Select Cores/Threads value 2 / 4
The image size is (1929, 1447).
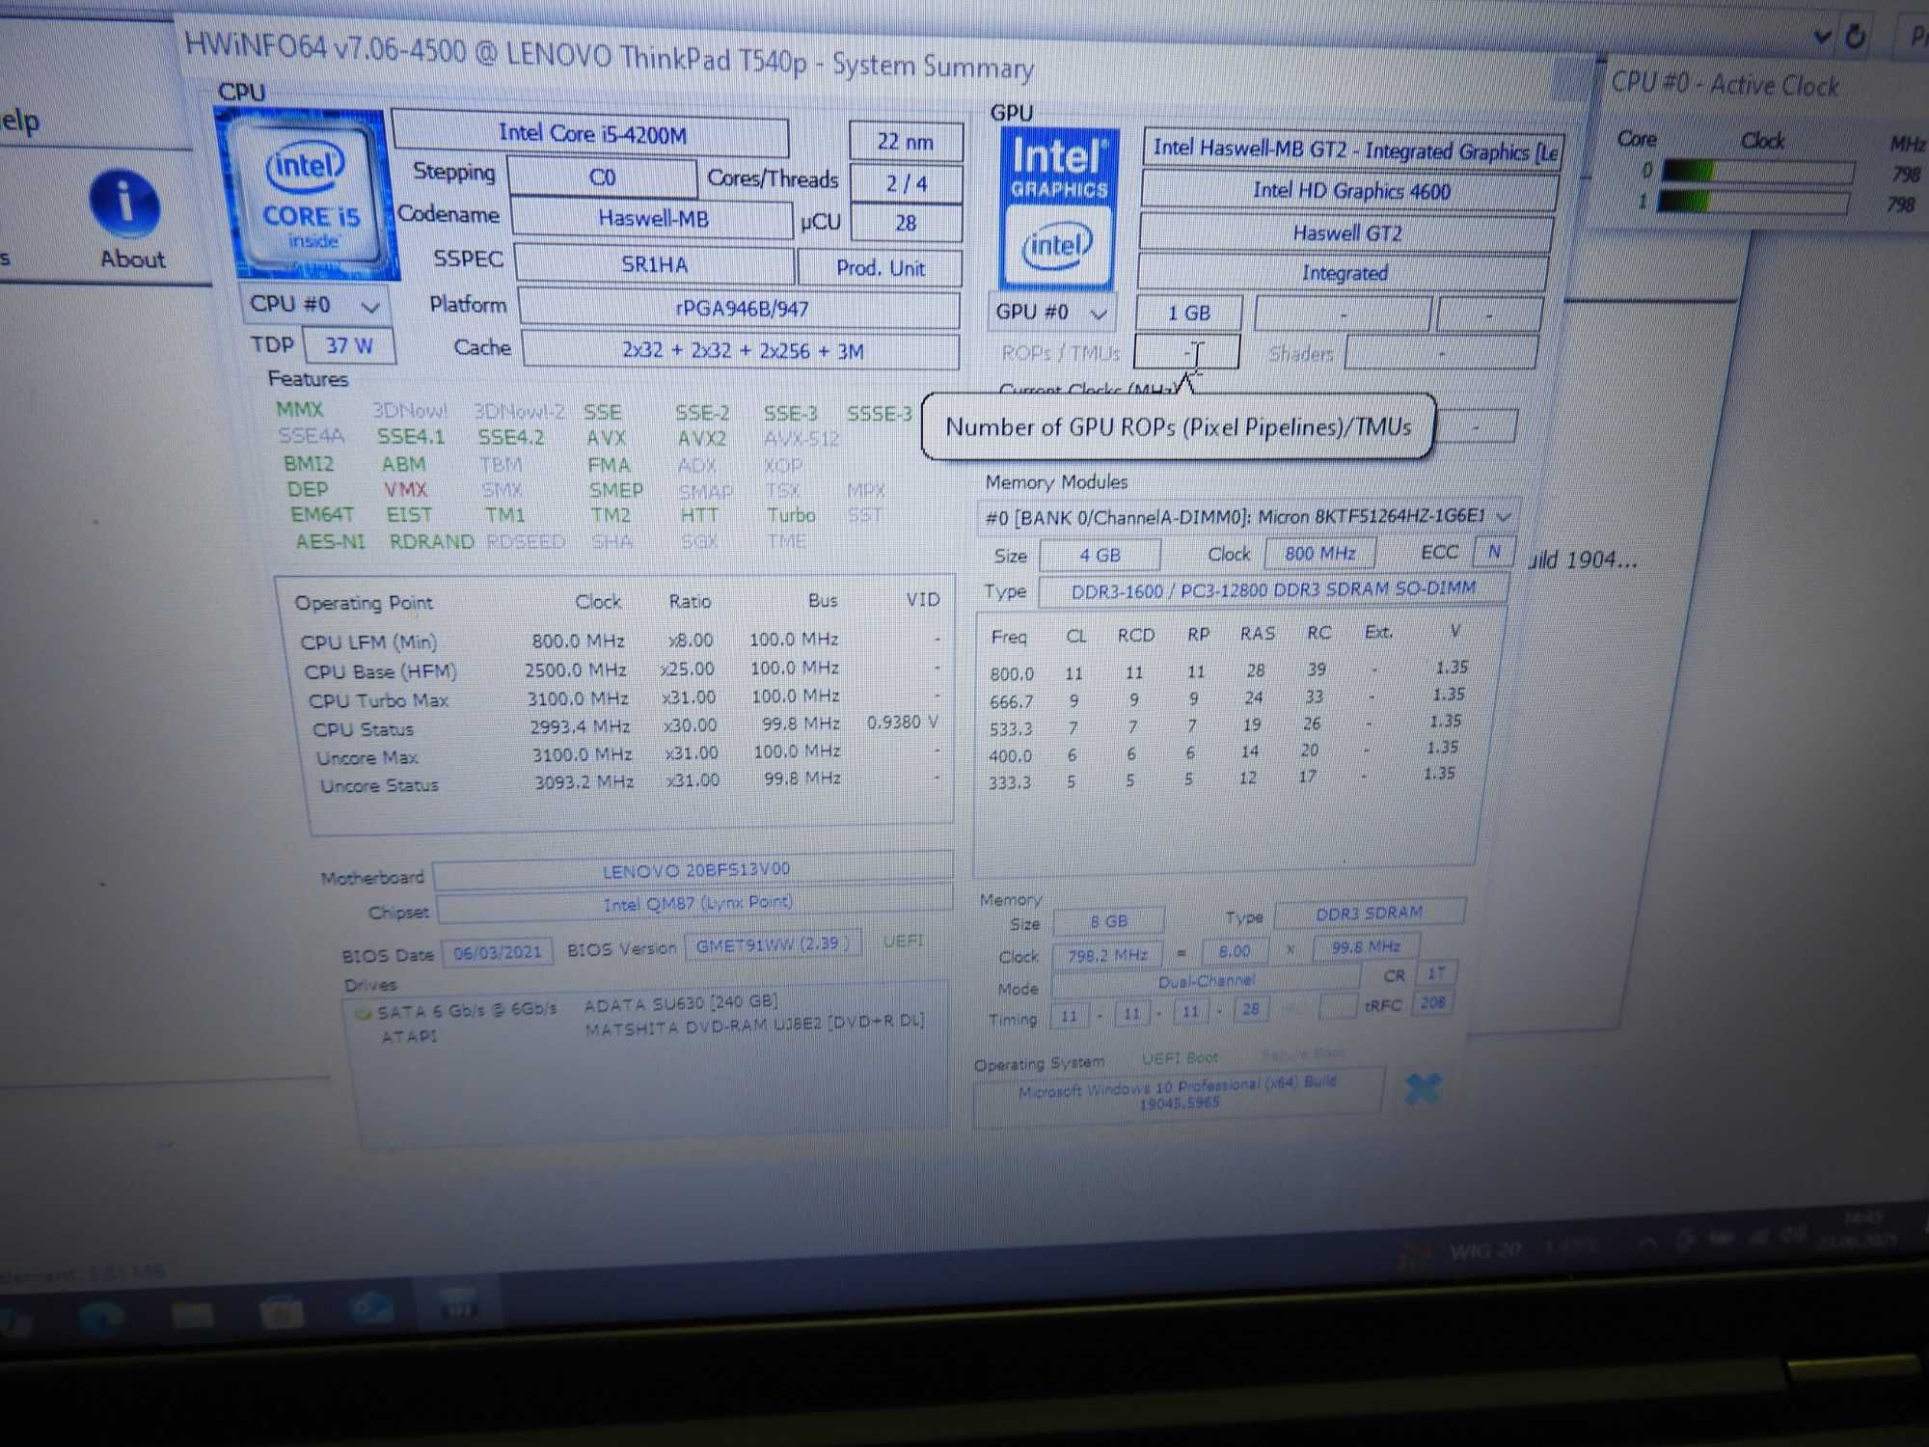pyautogui.click(x=907, y=183)
